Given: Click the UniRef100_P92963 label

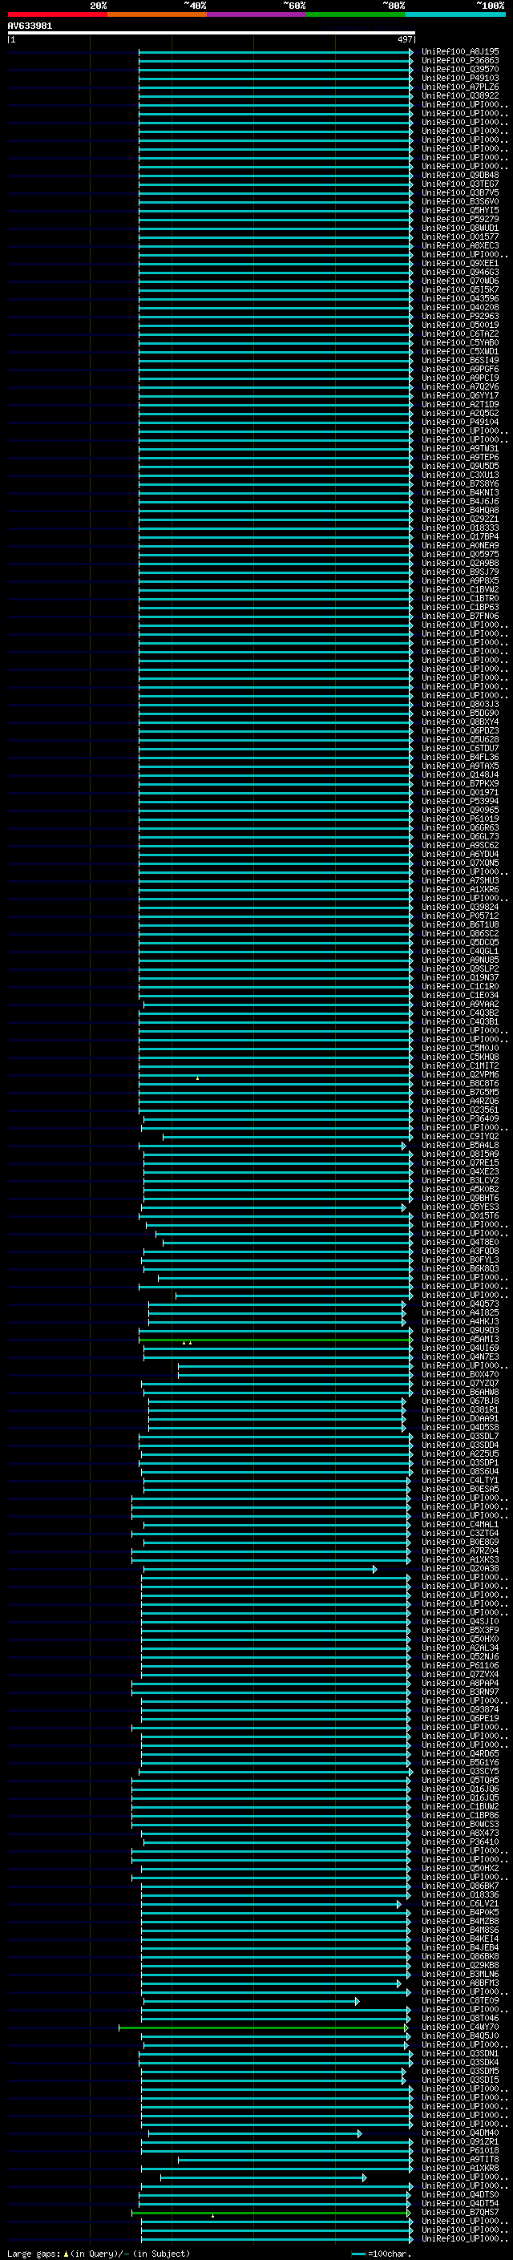Looking at the screenshot, I should click(459, 316).
